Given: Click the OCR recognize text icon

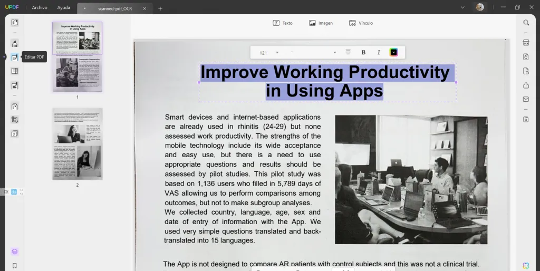Looking at the screenshot, I should 526,43.
